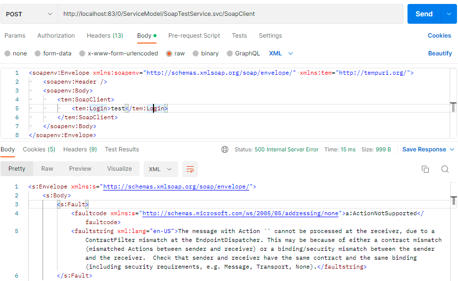
Task: Open the request body XML format dropdown
Action: [281, 53]
